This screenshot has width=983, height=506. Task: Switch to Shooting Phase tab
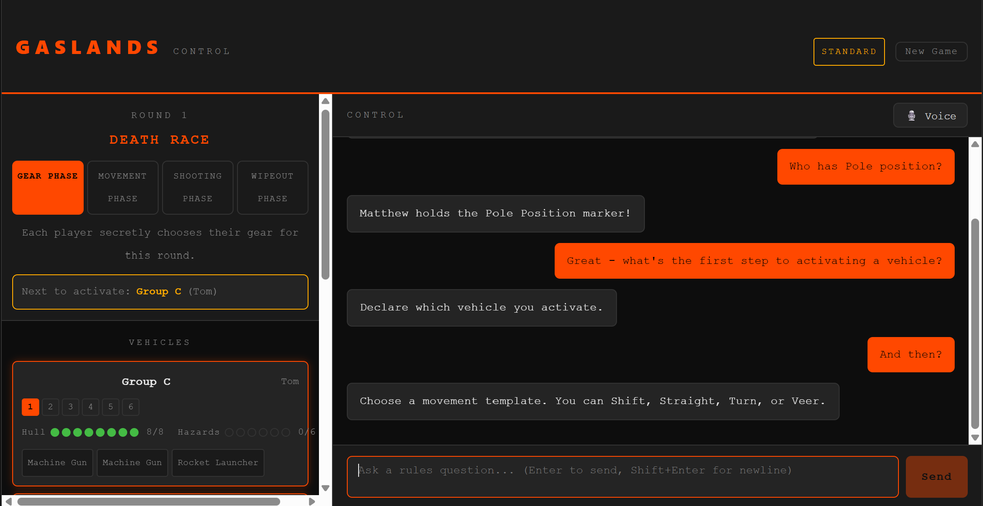(x=197, y=187)
